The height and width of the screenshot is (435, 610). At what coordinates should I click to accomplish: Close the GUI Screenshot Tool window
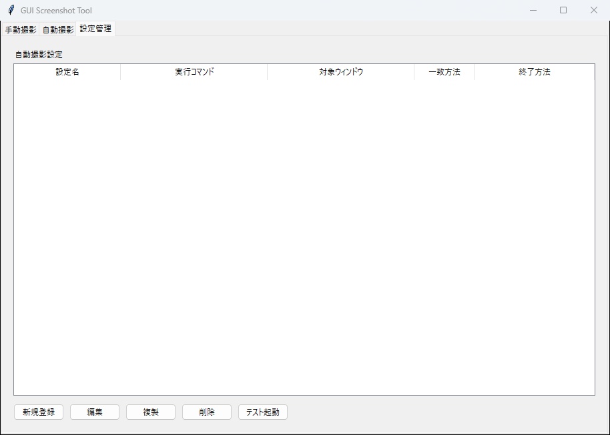pos(594,10)
